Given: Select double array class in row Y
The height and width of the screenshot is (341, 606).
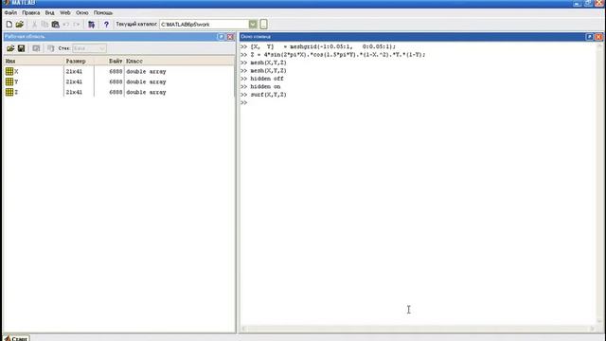Looking at the screenshot, I should point(146,82).
